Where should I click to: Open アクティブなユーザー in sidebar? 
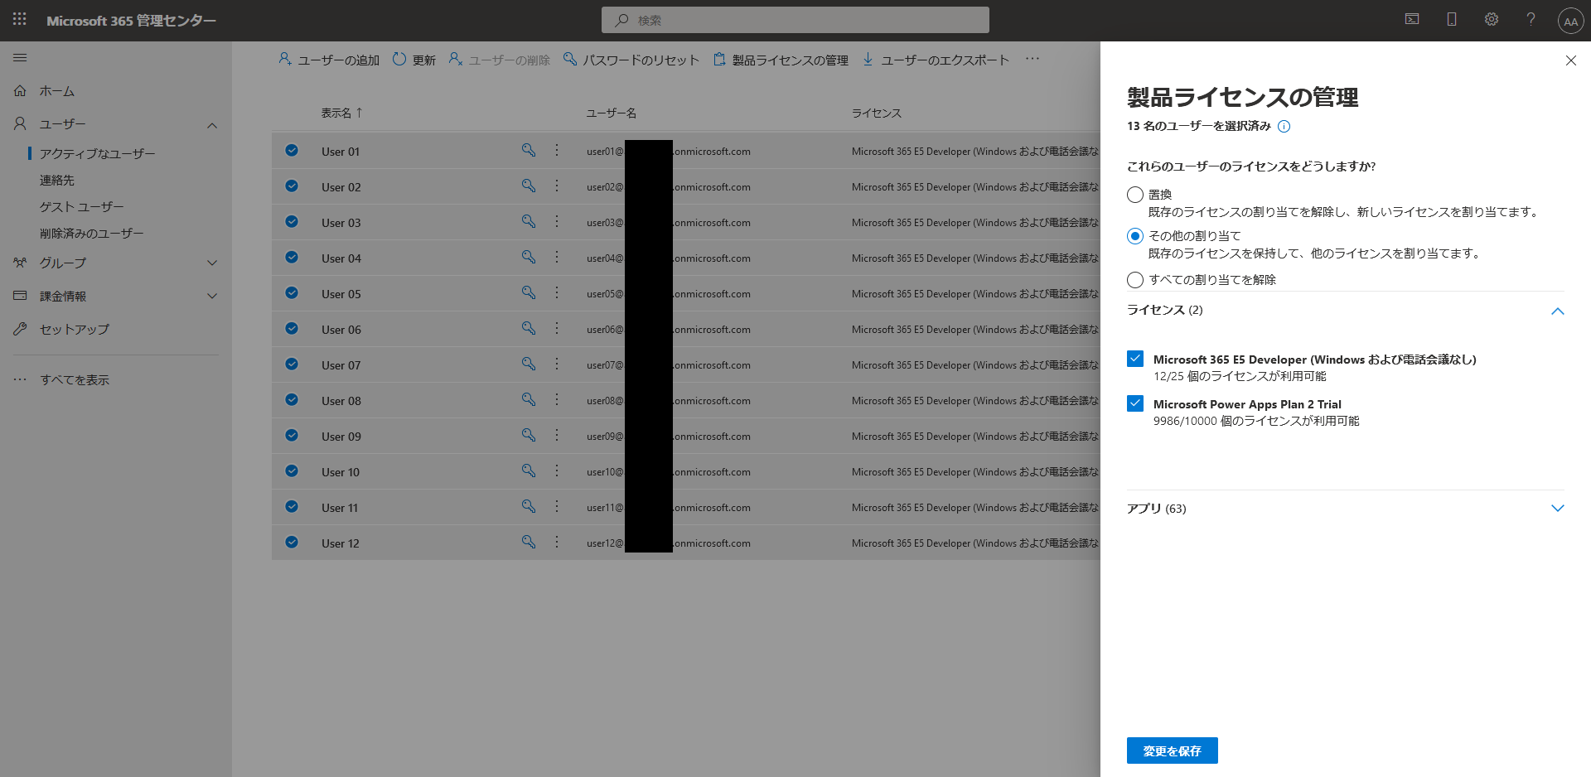[x=98, y=154]
